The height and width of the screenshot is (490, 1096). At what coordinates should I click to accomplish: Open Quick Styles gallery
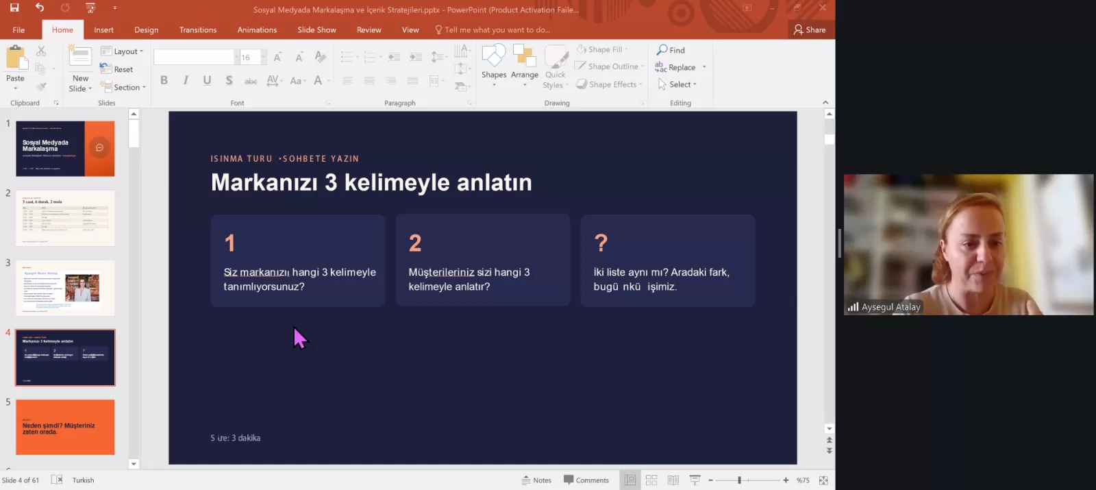pos(556,67)
